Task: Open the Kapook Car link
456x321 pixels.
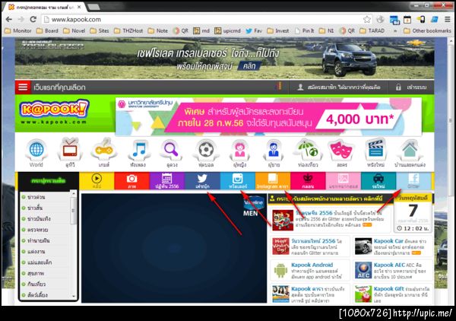Action: tap(388, 241)
